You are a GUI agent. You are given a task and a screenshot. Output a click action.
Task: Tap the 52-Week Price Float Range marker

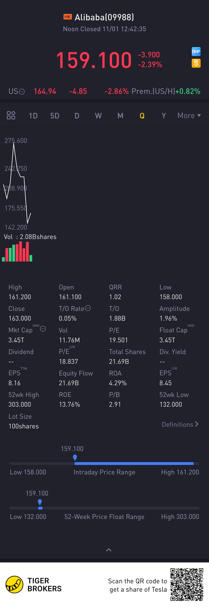click(x=40, y=502)
